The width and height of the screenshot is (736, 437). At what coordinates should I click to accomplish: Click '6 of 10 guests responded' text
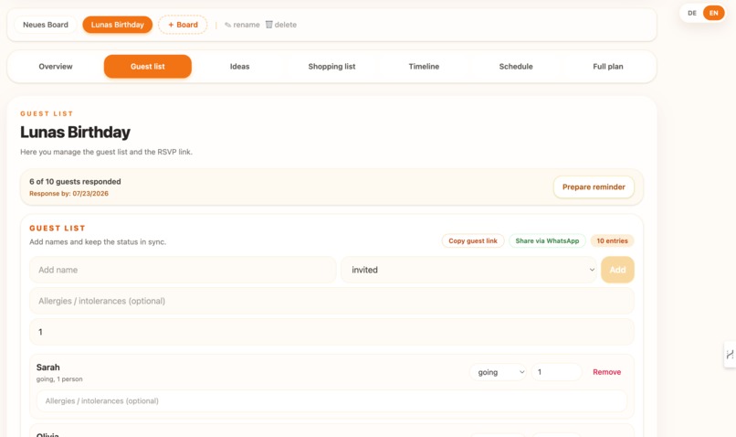[x=75, y=181]
